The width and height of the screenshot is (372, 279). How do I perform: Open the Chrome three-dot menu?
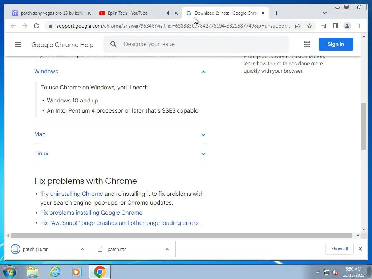(359, 26)
